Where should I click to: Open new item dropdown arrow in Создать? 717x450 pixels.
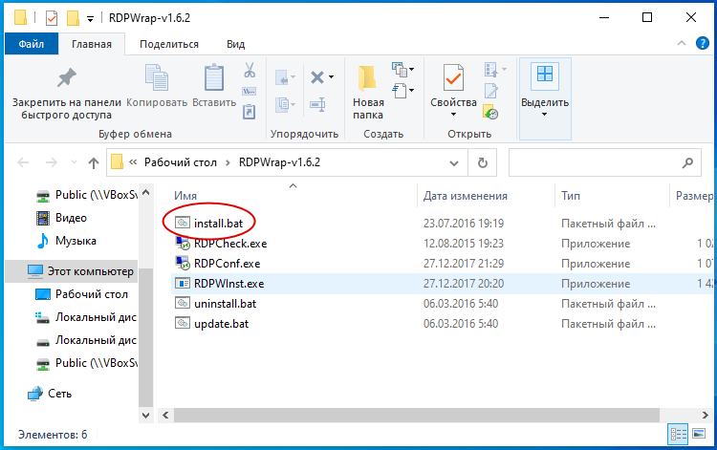pos(411,70)
